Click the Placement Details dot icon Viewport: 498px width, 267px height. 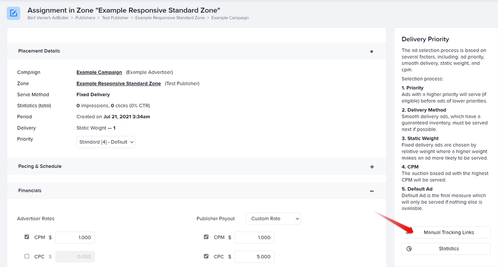tap(372, 51)
